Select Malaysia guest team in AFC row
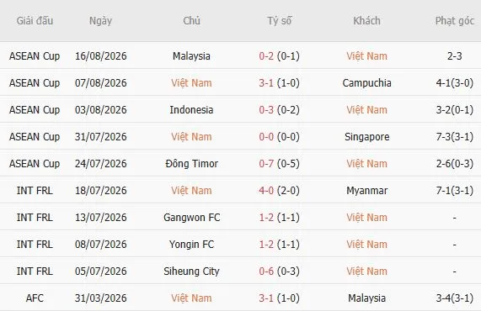 coord(367,298)
